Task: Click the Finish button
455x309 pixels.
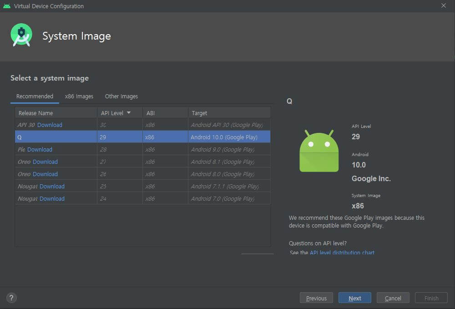Action: [431, 298]
